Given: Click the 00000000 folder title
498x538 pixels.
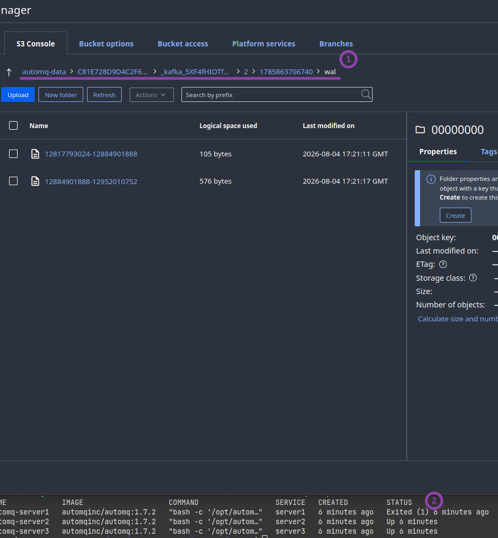Looking at the screenshot, I should 457,130.
